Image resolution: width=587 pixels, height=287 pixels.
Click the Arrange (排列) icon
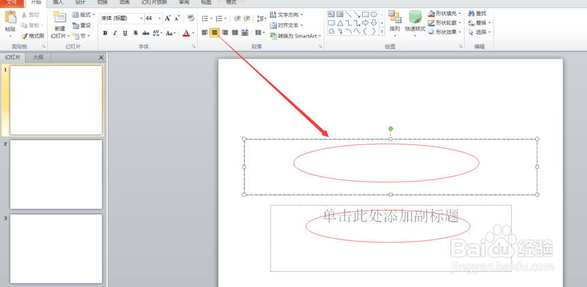pyautogui.click(x=394, y=16)
